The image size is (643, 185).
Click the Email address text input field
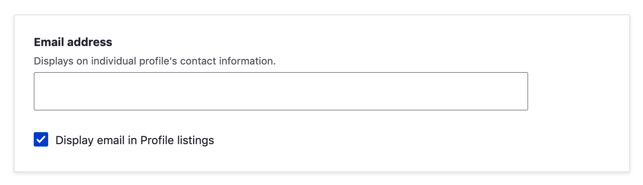click(281, 91)
